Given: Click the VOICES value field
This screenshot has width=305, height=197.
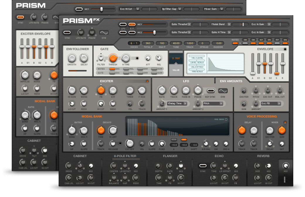Looking at the screenshot, I should point(134,43).
